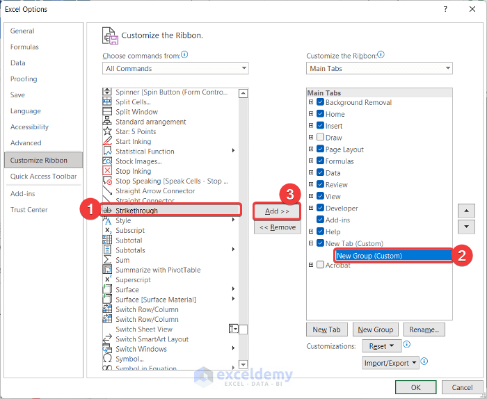Click the Surface command icon

click(x=107, y=289)
